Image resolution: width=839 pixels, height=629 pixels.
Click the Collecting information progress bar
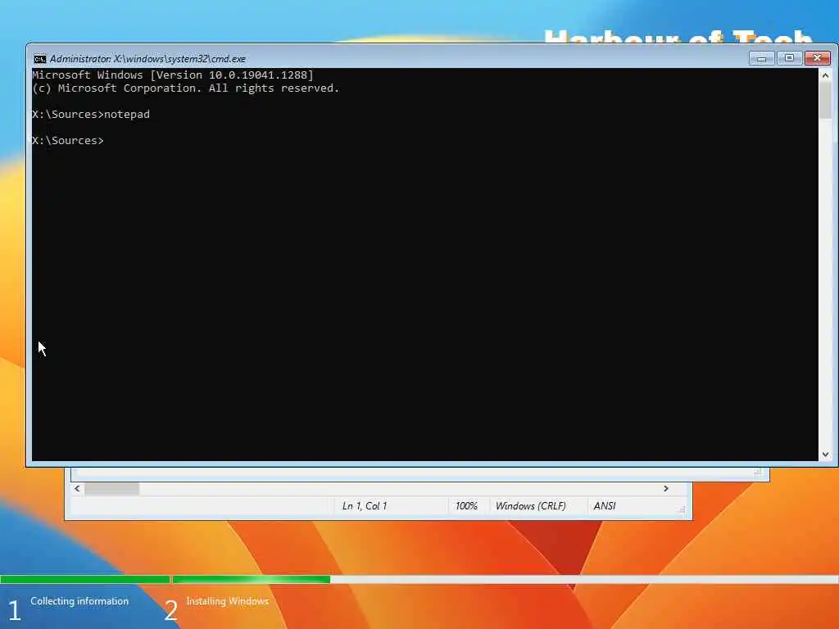click(x=85, y=580)
